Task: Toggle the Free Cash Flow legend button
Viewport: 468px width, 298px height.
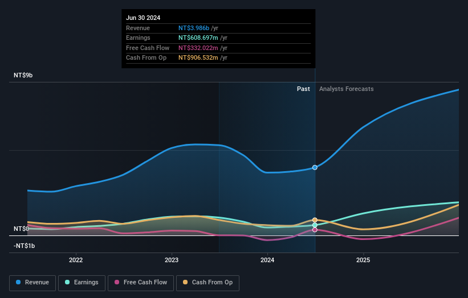Action: 141,283
